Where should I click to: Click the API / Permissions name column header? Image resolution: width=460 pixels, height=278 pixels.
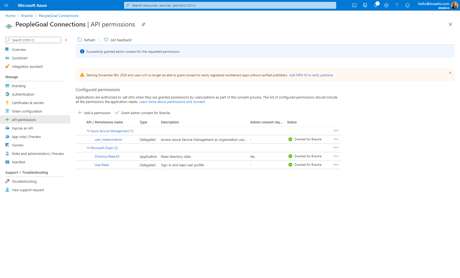(x=104, y=122)
